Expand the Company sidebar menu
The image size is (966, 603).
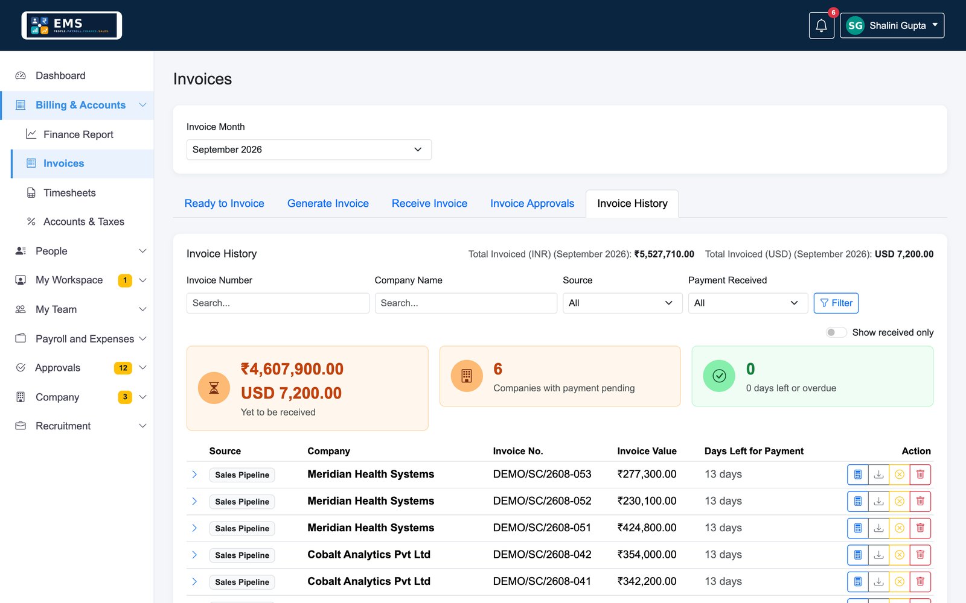point(77,397)
